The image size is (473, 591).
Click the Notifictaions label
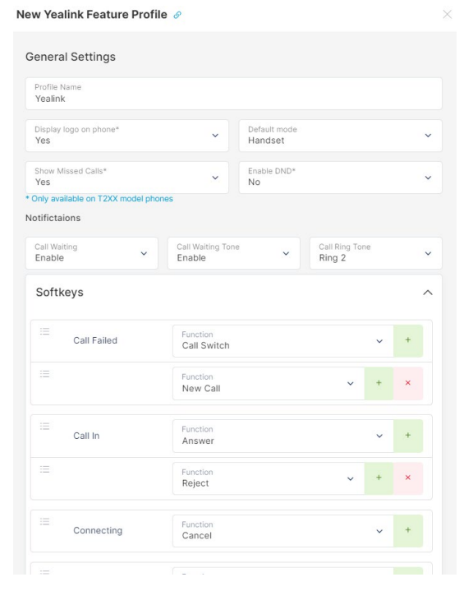(x=53, y=218)
